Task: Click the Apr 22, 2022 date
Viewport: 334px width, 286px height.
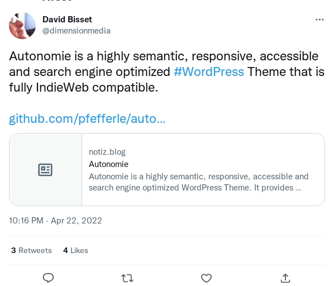Action: tap(77, 221)
